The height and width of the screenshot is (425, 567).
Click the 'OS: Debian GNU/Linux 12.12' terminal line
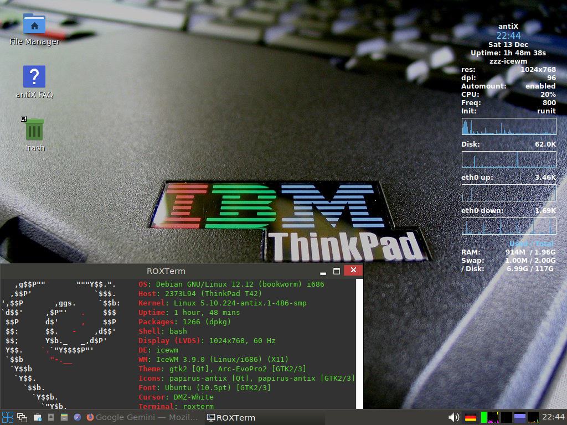(x=231, y=284)
